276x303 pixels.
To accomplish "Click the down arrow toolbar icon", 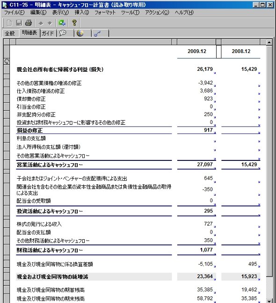I will click(50, 23).
